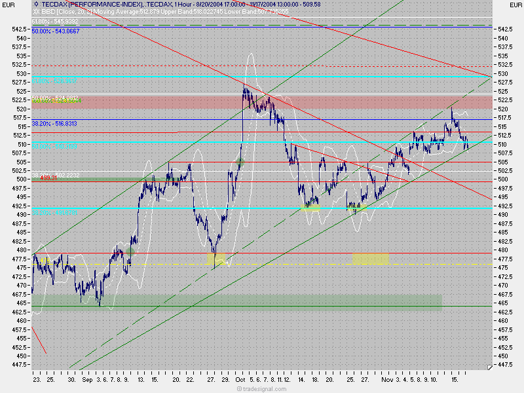The width and height of the screenshot is (524, 393).
Task: Click the XX icon beside the BBD indicator
Action: [x=35, y=12]
